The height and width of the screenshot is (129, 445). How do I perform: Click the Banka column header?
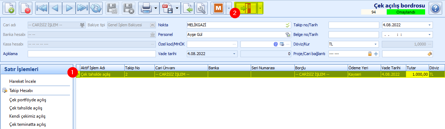pos(229,68)
